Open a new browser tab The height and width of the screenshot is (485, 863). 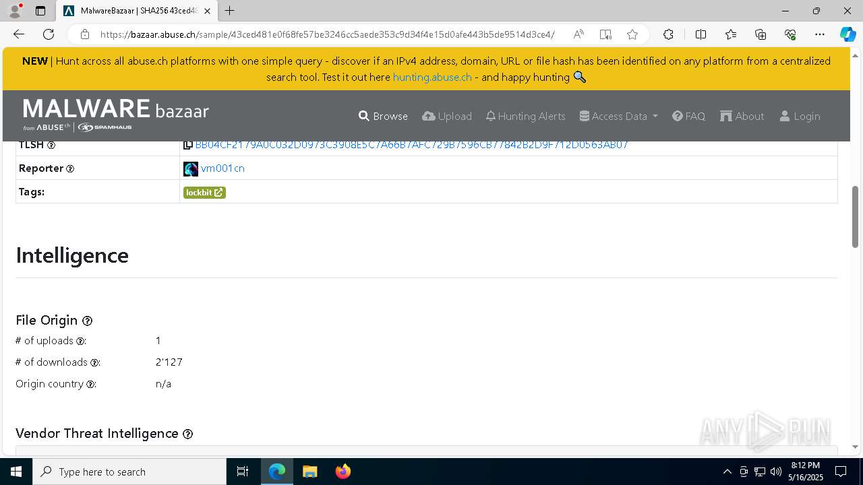[x=230, y=11]
